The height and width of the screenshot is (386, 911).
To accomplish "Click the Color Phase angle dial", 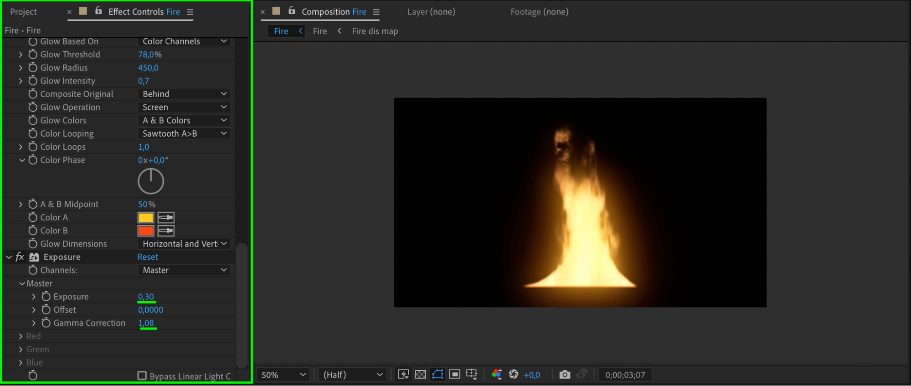I will (x=151, y=181).
